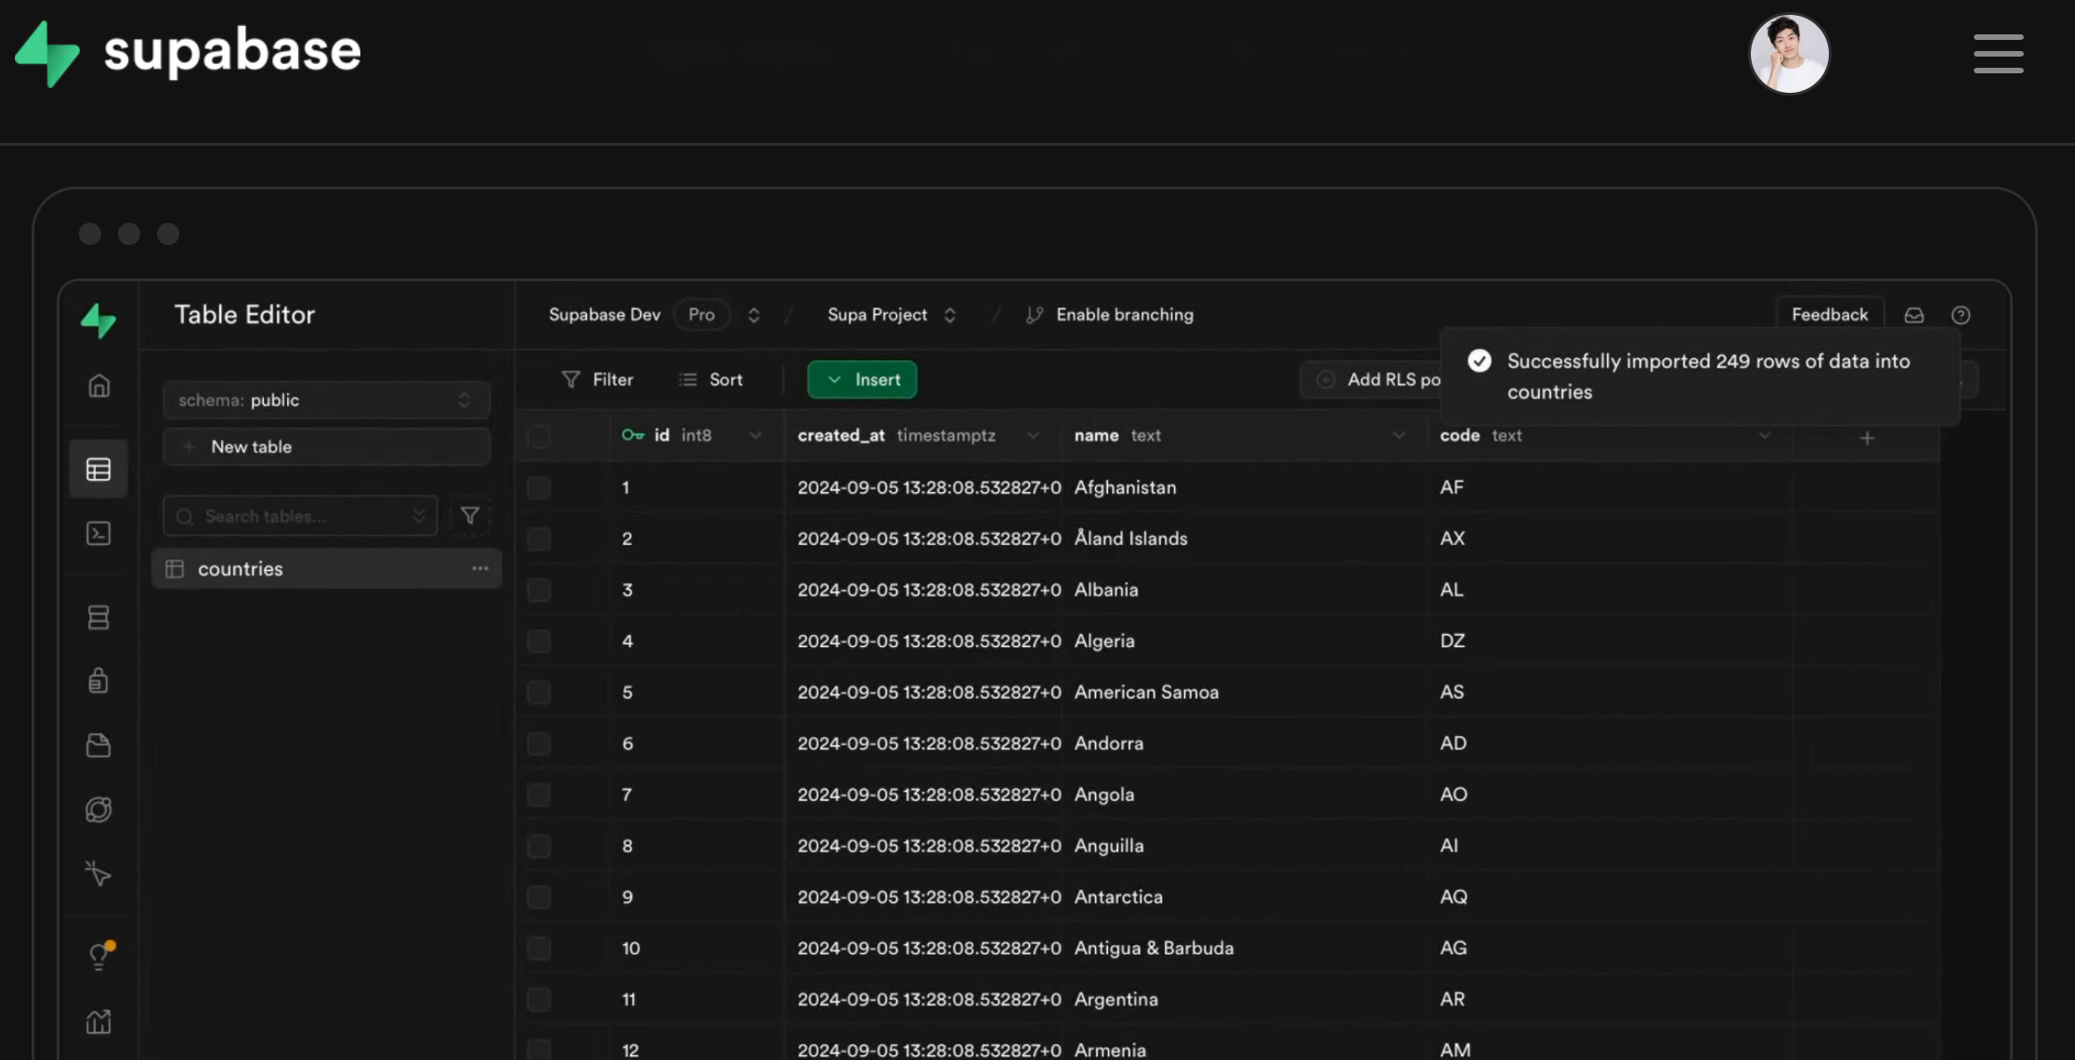The width and height of the screenshot is (2075, 1060).
Task: Tick the checkbox for Algeria row
Action: point(539,641)
